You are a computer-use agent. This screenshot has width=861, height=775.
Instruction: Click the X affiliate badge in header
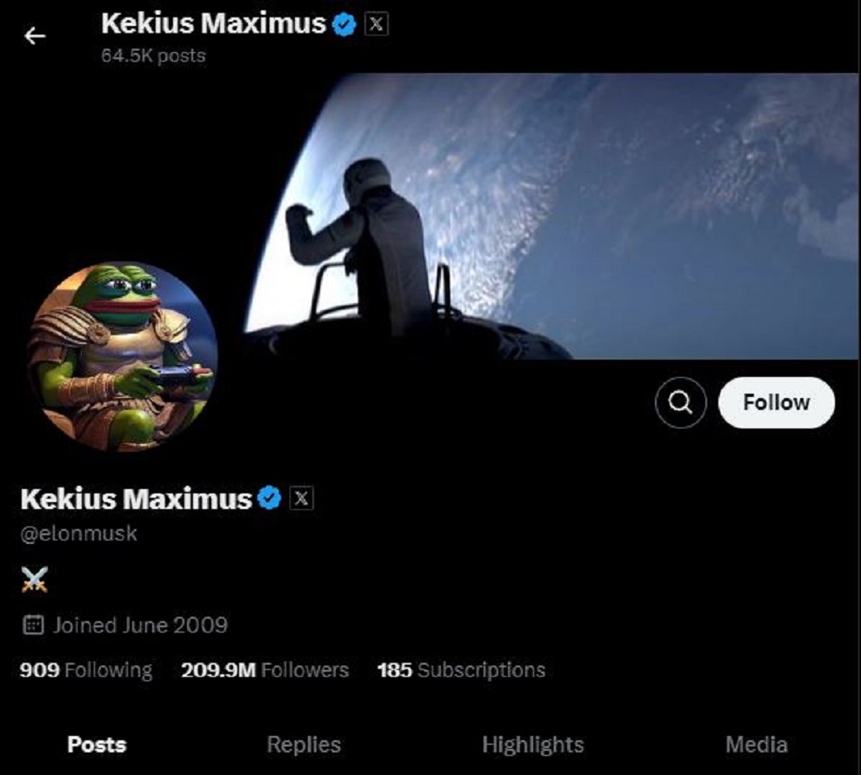pos(376,24)
